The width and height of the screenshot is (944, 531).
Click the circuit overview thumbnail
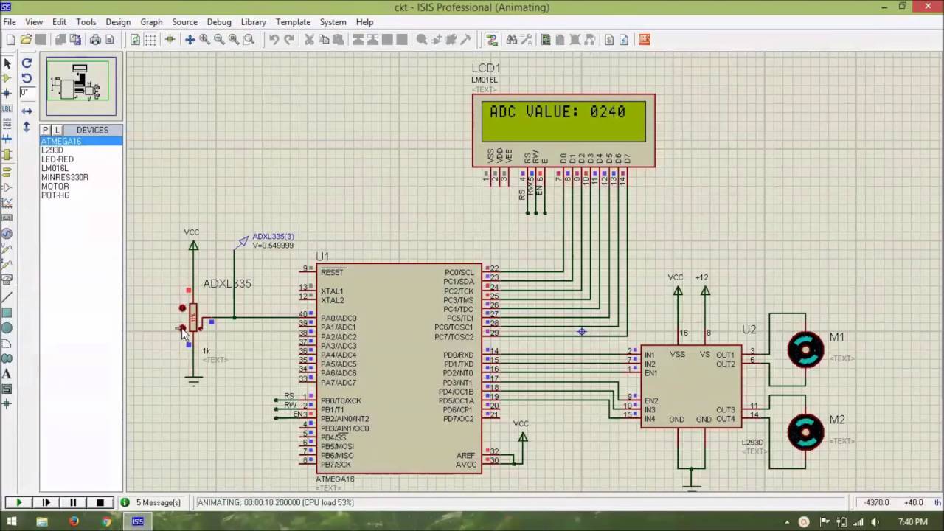point(81,86)
